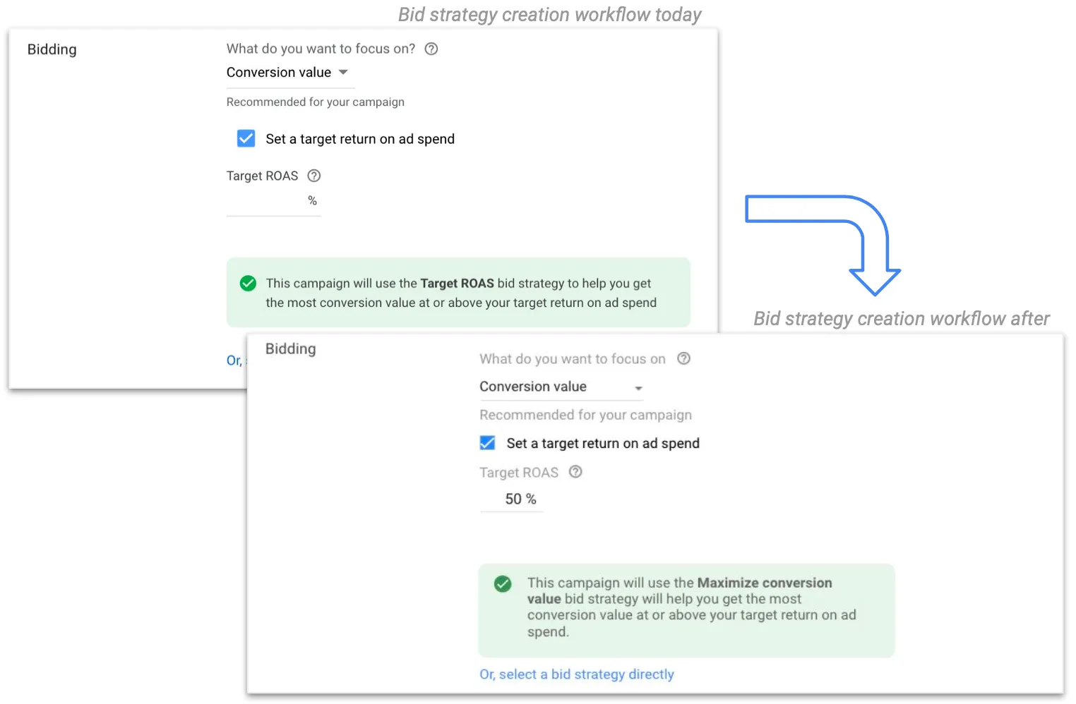Toggle target return checkbox in after workflow
Image resolution: width=1076 pixels, height=704 pixels.
pyautogui.click(x=487, y=443)
